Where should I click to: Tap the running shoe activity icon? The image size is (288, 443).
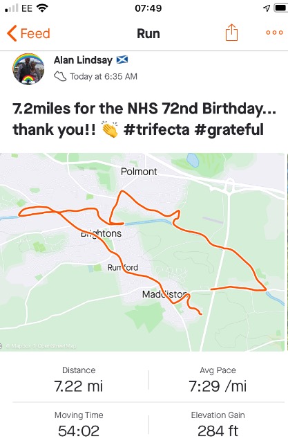coord(60,76)
